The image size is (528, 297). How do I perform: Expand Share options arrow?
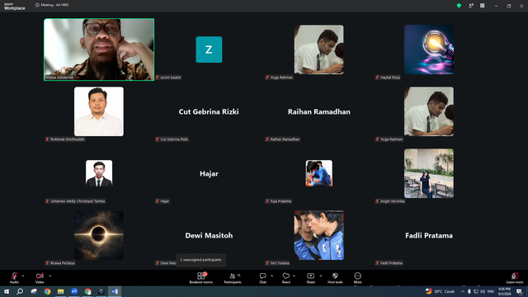(x=321, y=276)
